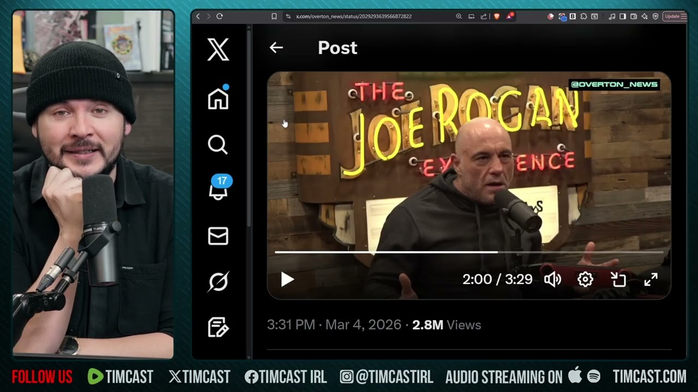Open Brave Shields lion icon
The height and width of the screenshot is (392, 698).
[x=497, y=16]
